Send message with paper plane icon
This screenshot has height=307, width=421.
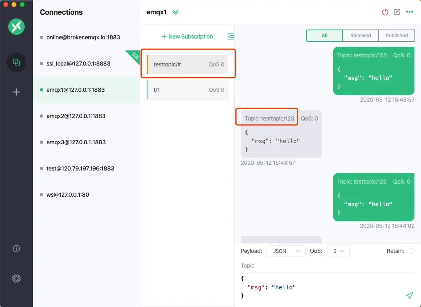point(409,295)
